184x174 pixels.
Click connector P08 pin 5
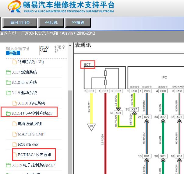[134, 91]
